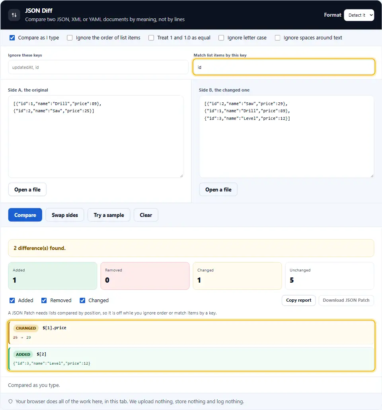
Task: Click the value change text 25 → 29
Action: 22,338
